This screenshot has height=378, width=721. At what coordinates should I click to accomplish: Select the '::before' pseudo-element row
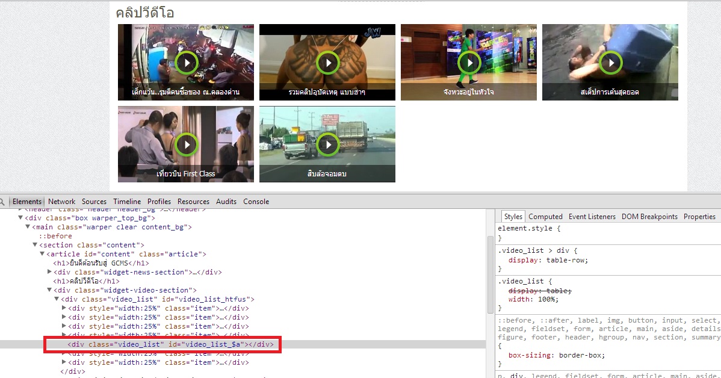(x=55, y=236)
